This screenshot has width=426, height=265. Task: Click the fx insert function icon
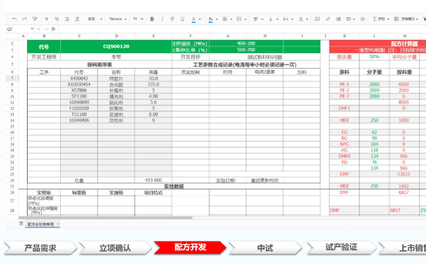pos(53,29)
